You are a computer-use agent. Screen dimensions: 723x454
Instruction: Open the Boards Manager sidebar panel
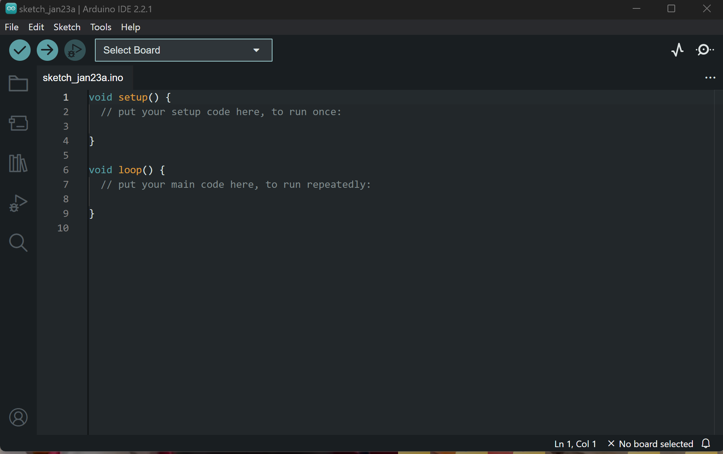18,123
